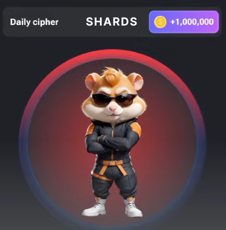Open the Daily cipher label
226x230 pixels.
(34, 22)
